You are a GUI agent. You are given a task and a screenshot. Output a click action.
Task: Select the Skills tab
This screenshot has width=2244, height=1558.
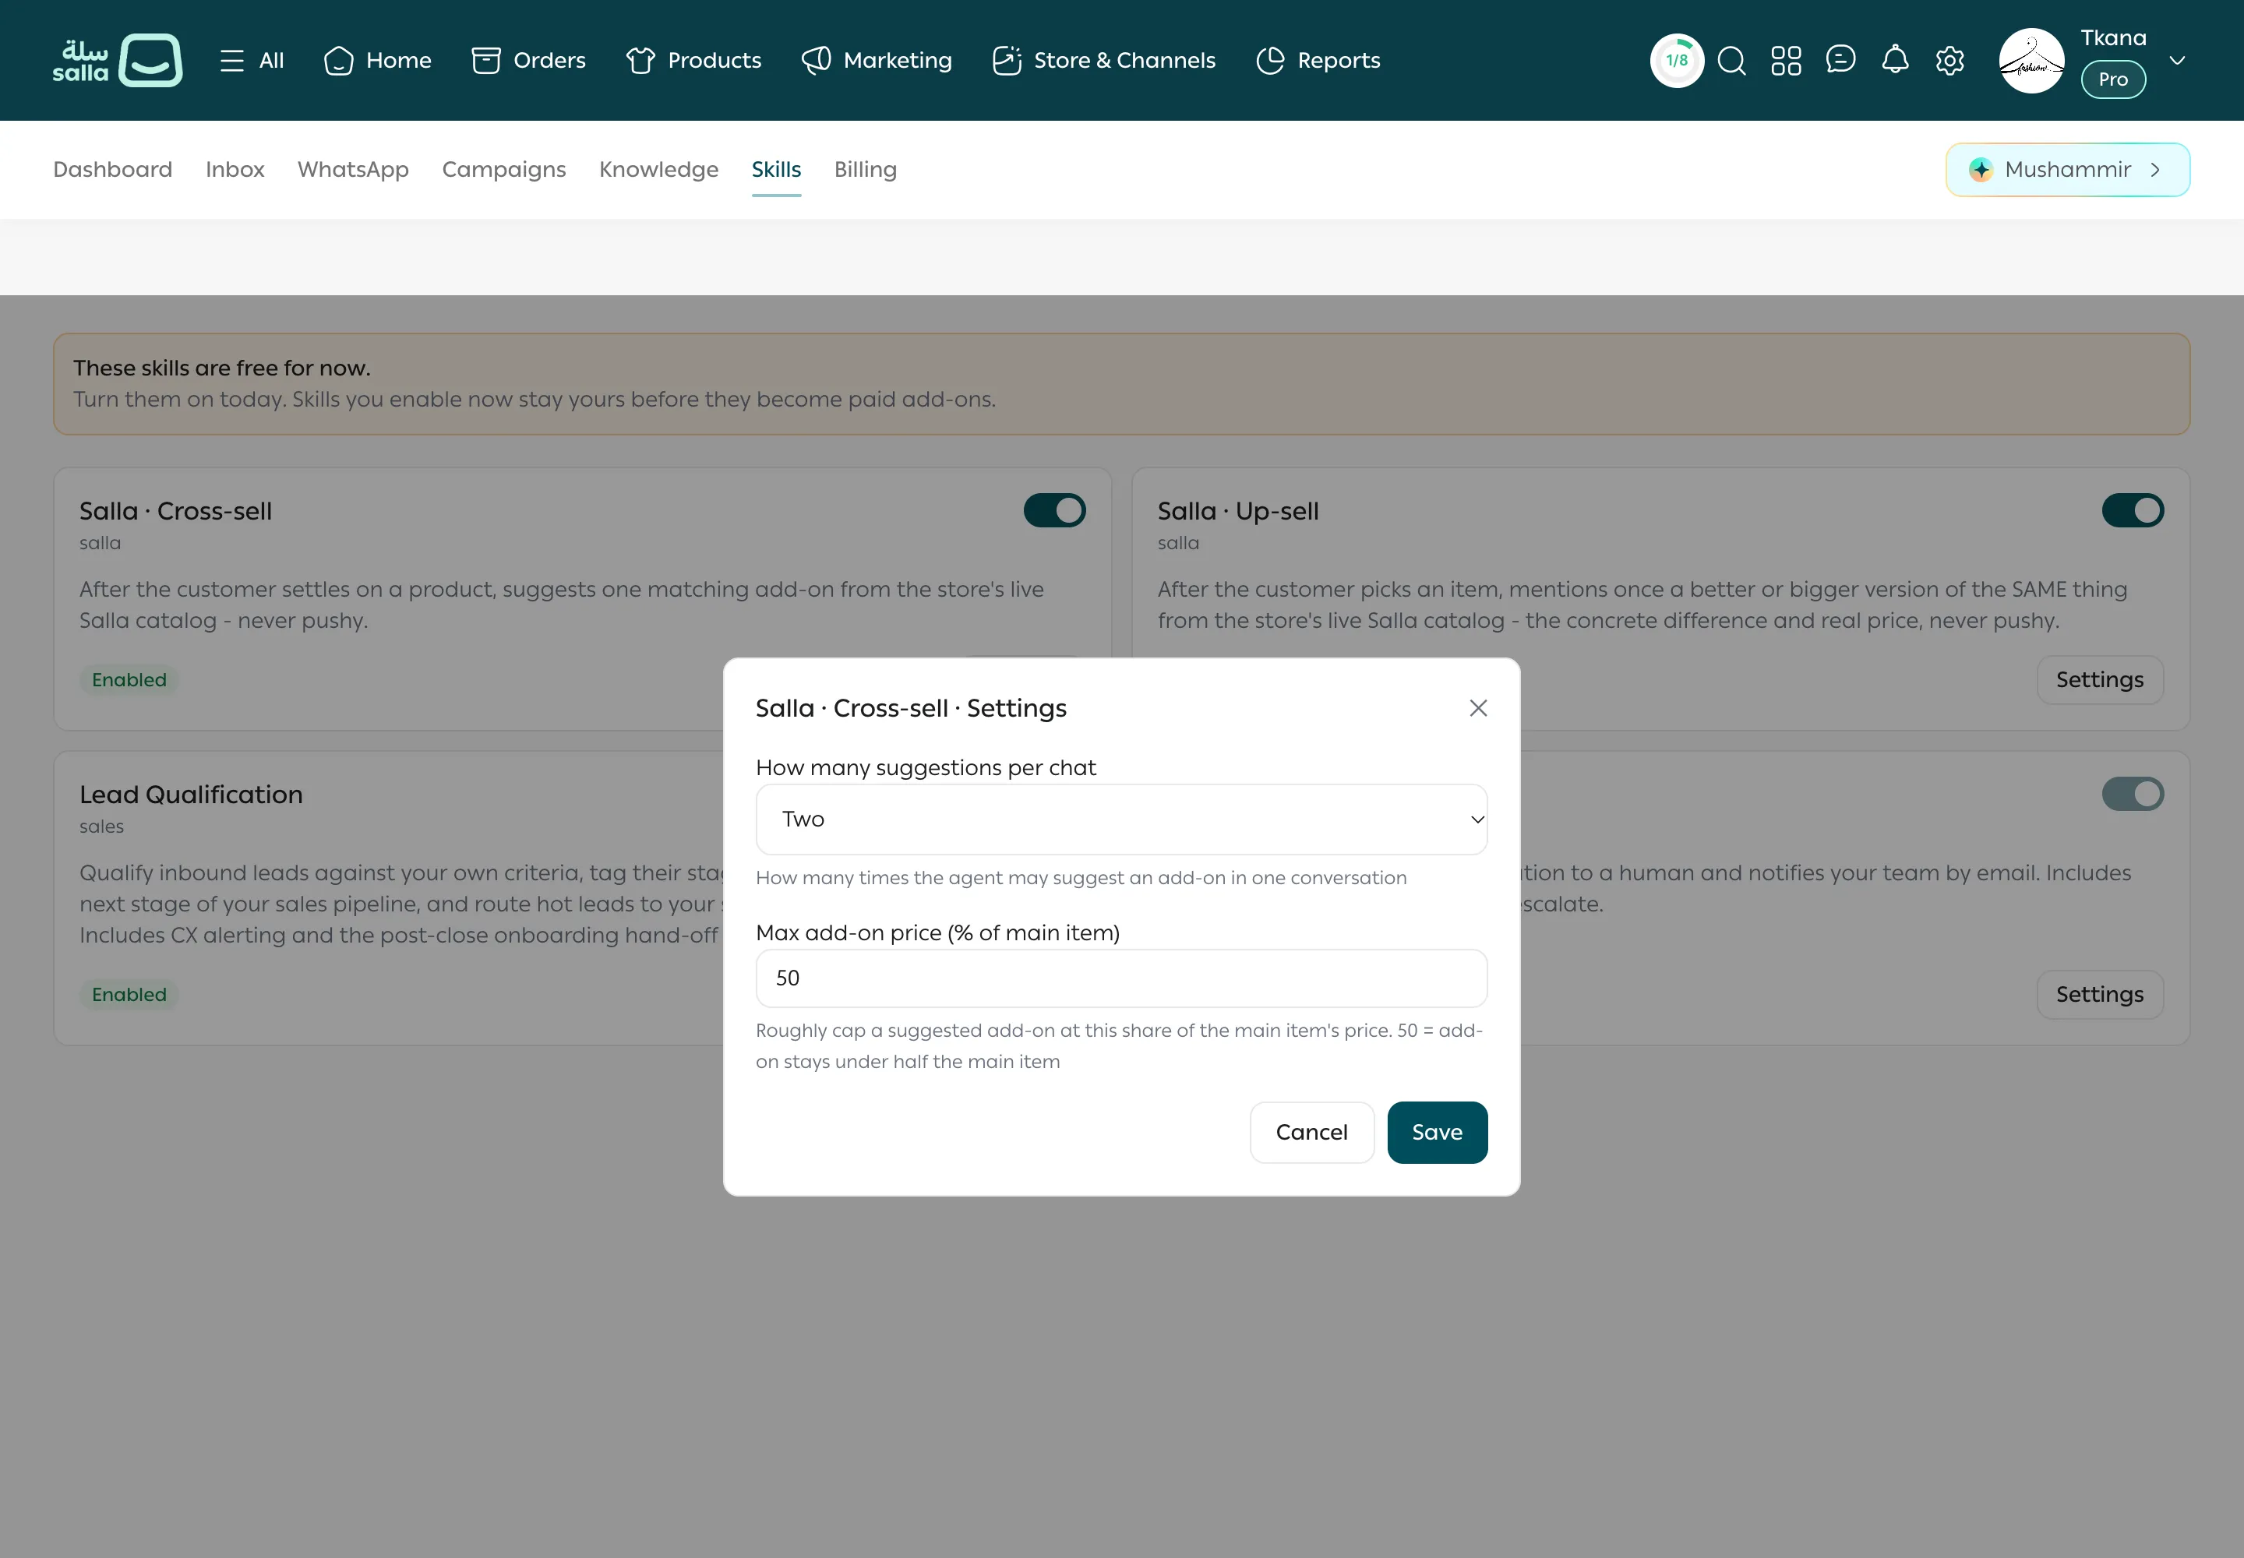(776, 170)
